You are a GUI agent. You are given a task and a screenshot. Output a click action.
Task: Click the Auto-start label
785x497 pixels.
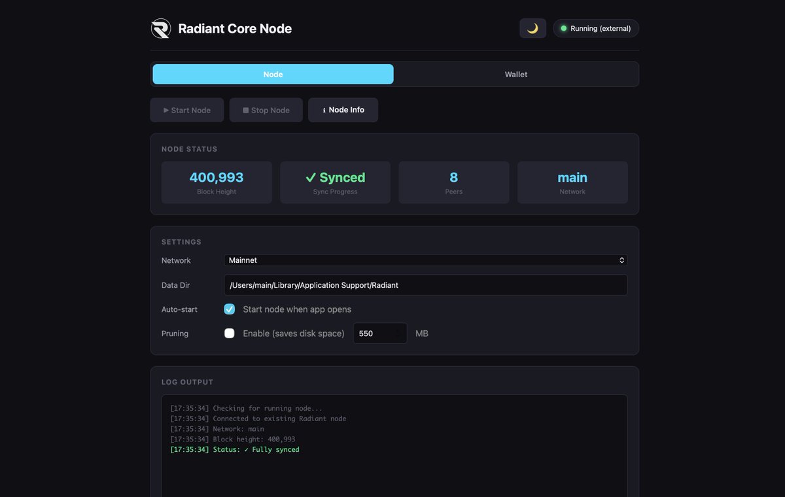tap(179, 309)
